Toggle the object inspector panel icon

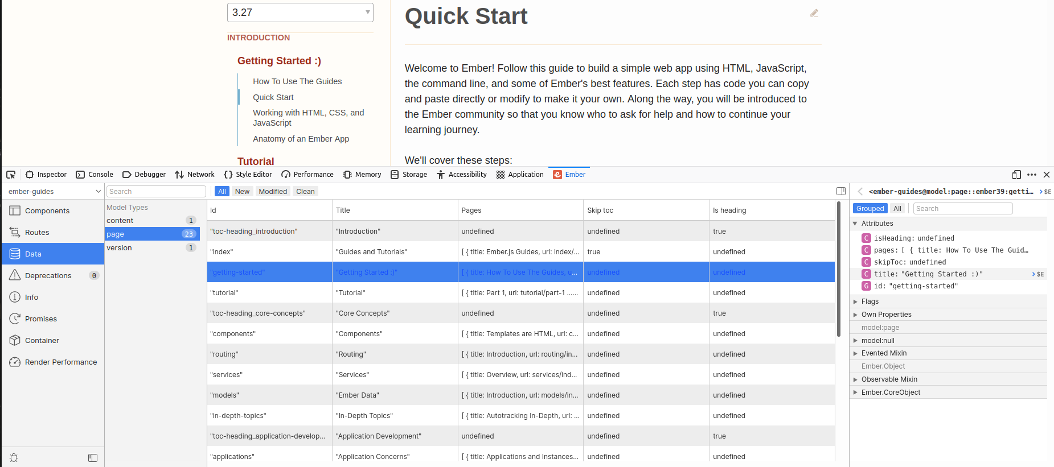point(840,191)
